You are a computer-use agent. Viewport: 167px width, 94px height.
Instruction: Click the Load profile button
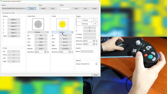click(76, 8)
